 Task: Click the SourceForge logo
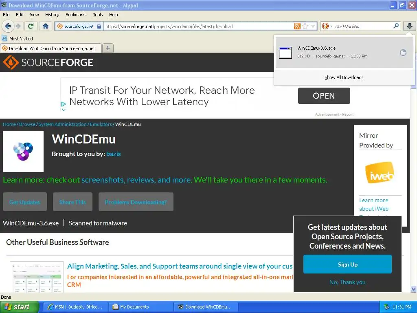(x=48, y=62)
